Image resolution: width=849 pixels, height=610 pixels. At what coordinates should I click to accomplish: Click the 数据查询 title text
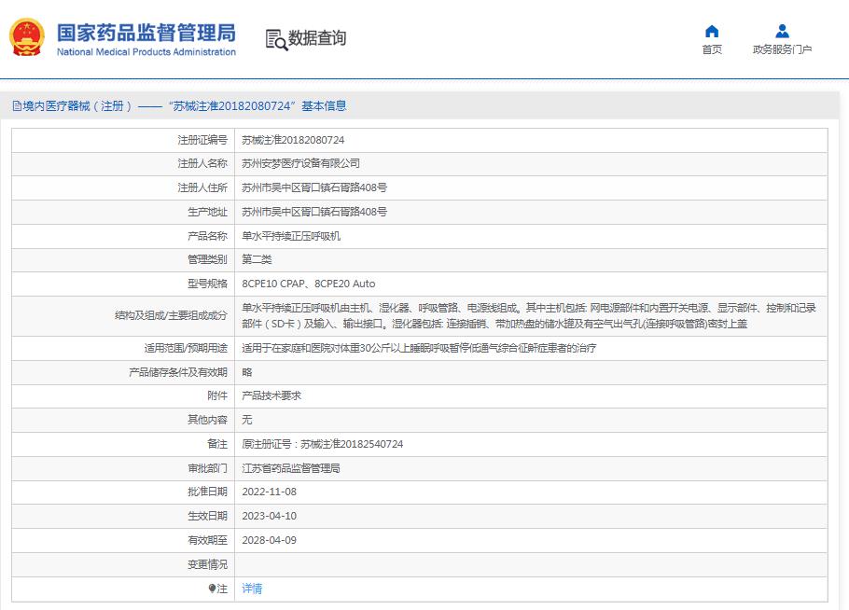317,38
